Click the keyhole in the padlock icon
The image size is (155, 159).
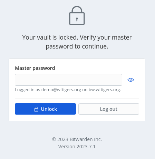pos(77,19)
